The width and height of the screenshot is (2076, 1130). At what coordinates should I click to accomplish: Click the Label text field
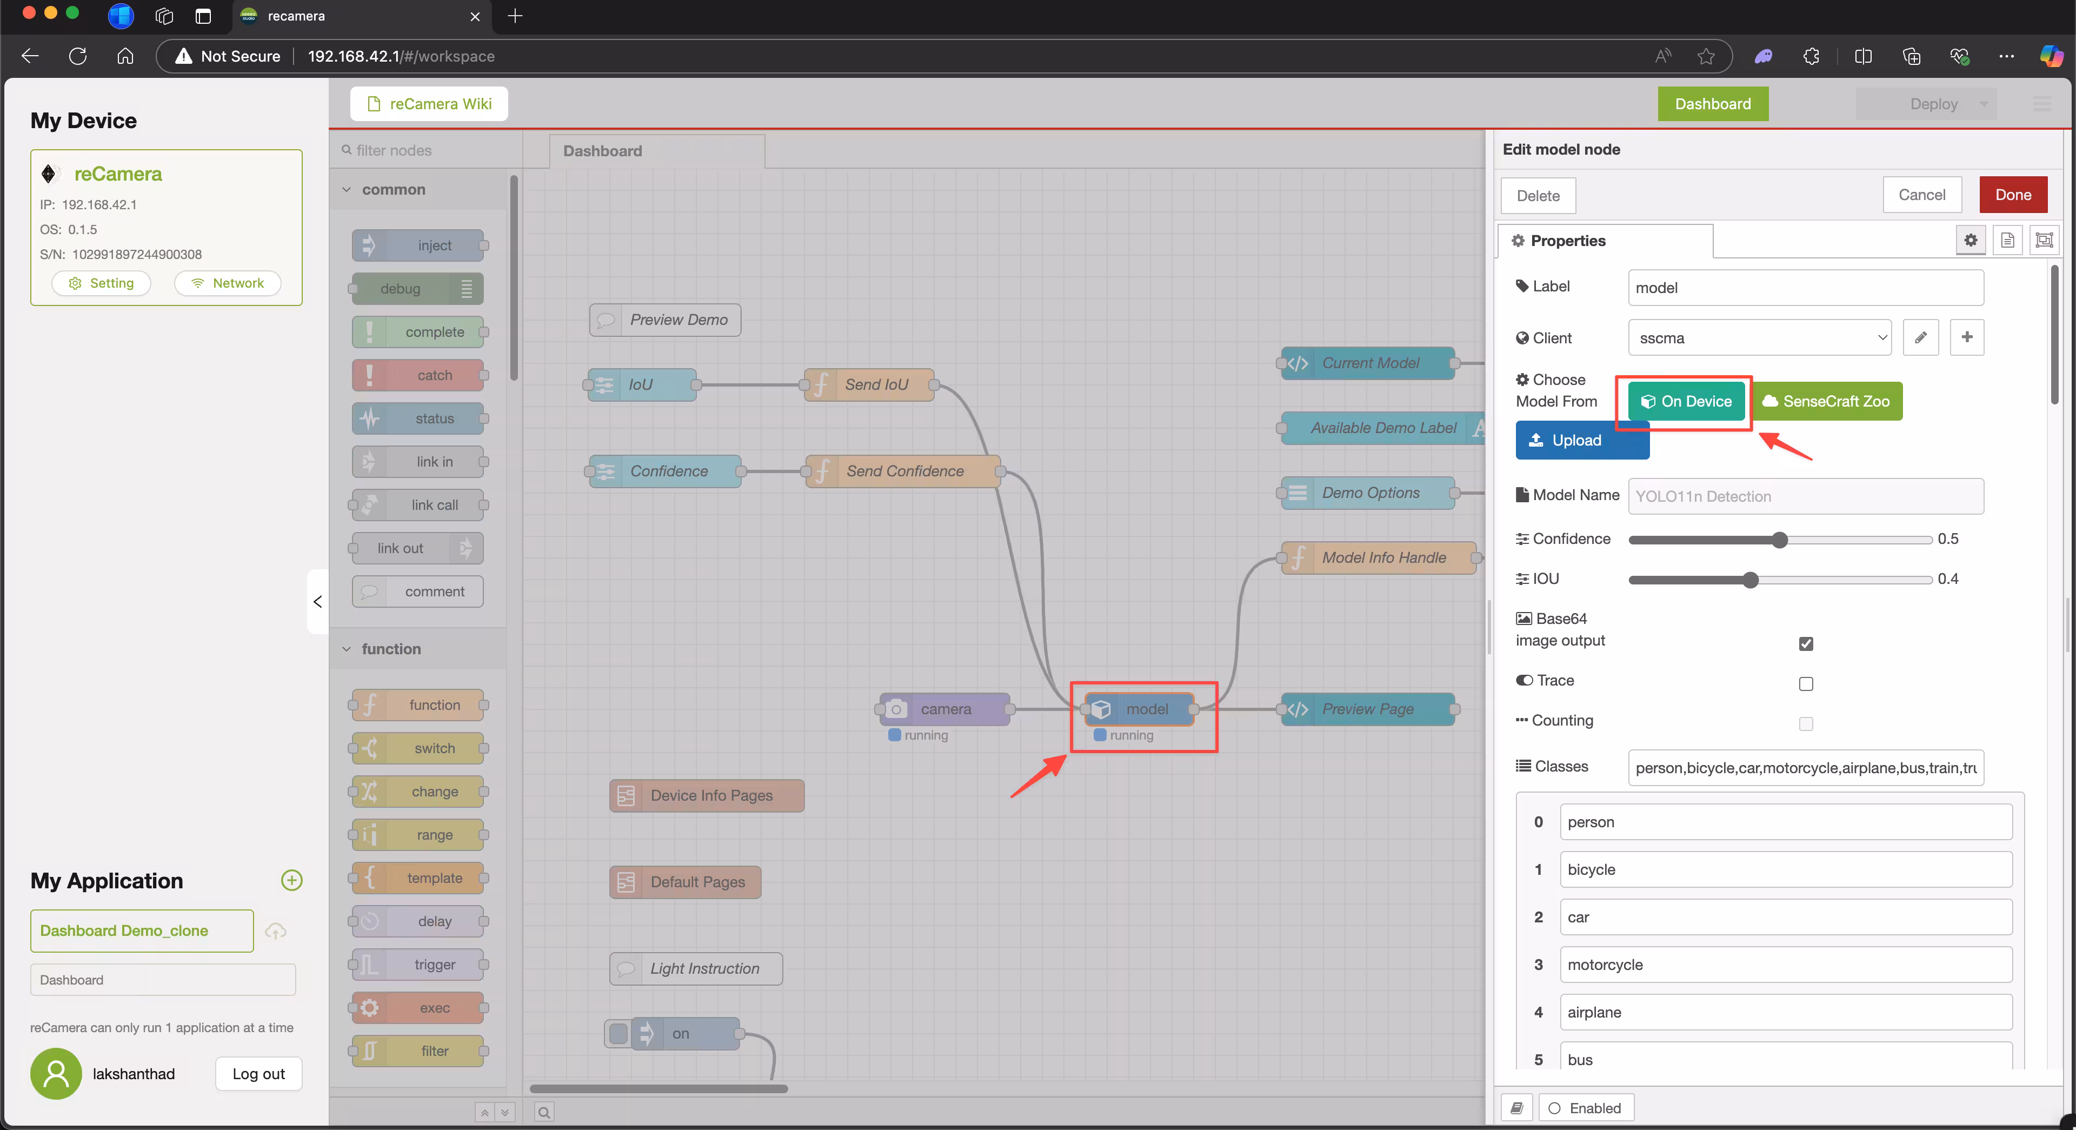1805,288
